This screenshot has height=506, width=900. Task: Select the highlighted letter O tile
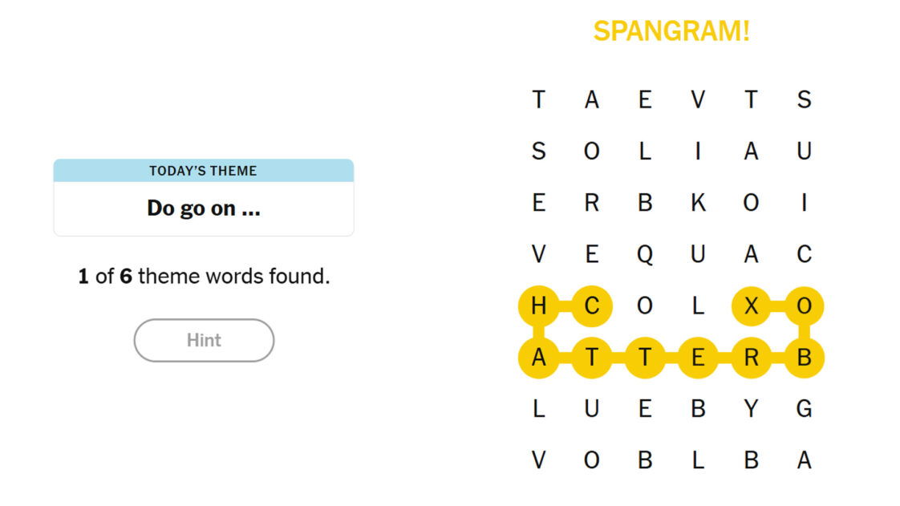[x=804, y=306]
